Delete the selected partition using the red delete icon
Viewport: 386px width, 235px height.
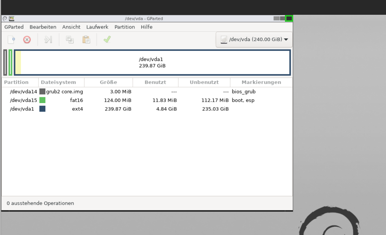pyautogui.click(x=26, y=39)
